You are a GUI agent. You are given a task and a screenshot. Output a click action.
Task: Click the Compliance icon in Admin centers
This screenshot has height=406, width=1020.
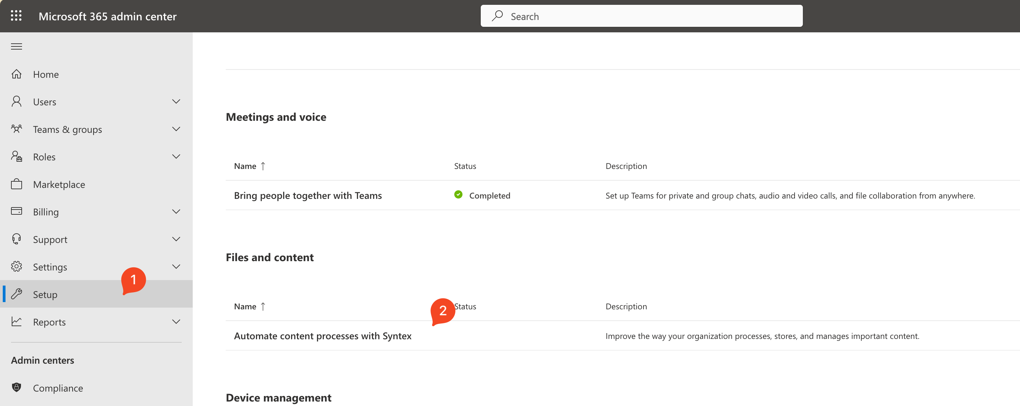click(17, 386)
